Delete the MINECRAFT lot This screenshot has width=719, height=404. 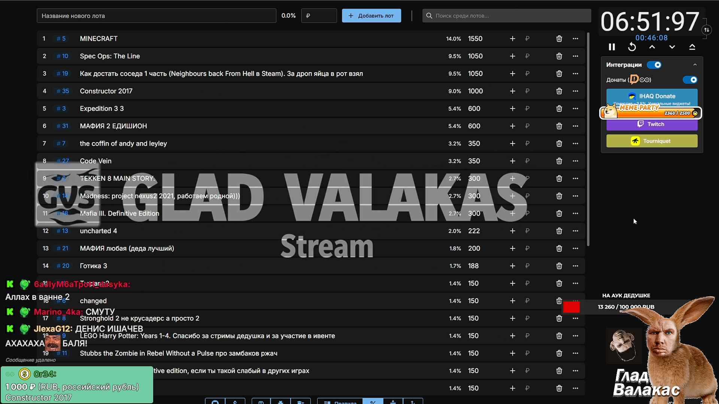tap(559, 39)
